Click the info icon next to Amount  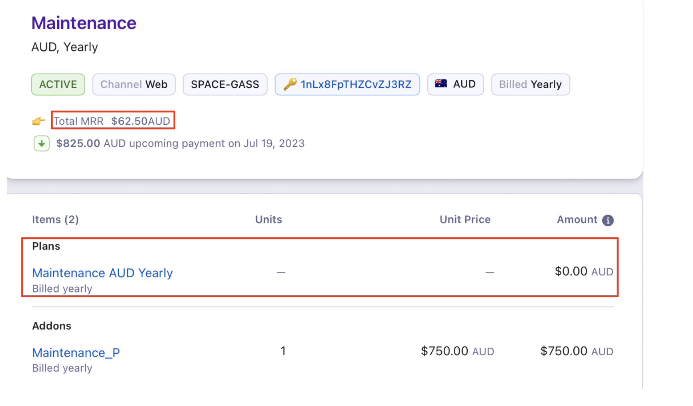tap(608, 220)
